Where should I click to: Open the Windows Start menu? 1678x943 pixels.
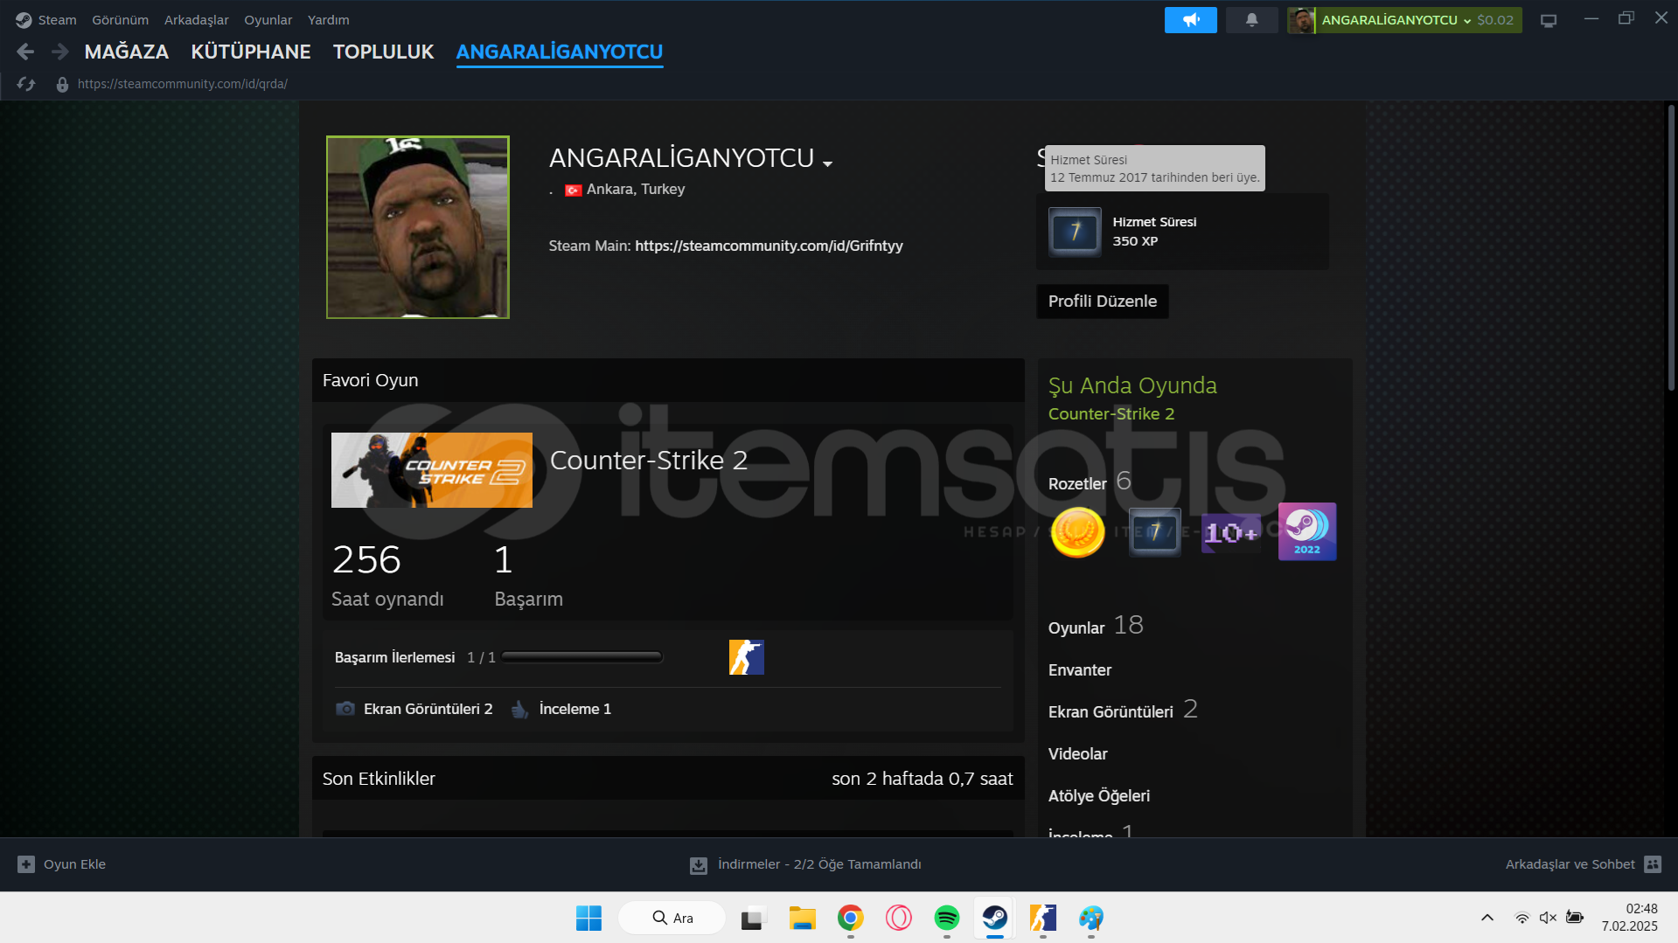(x=588, y=919)
